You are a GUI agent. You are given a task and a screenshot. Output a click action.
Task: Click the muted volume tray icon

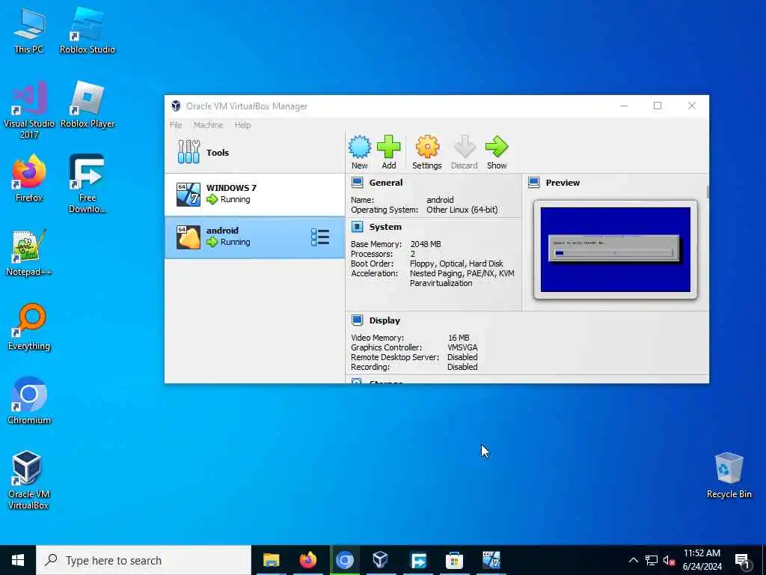coord(669,560)
